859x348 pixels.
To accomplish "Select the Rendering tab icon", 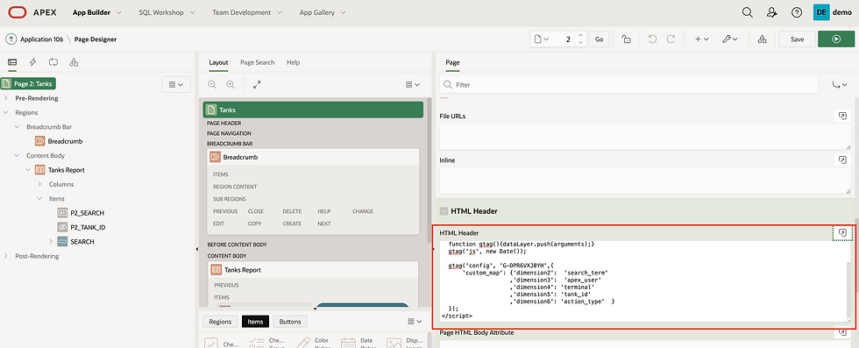I will click(12, 62).
